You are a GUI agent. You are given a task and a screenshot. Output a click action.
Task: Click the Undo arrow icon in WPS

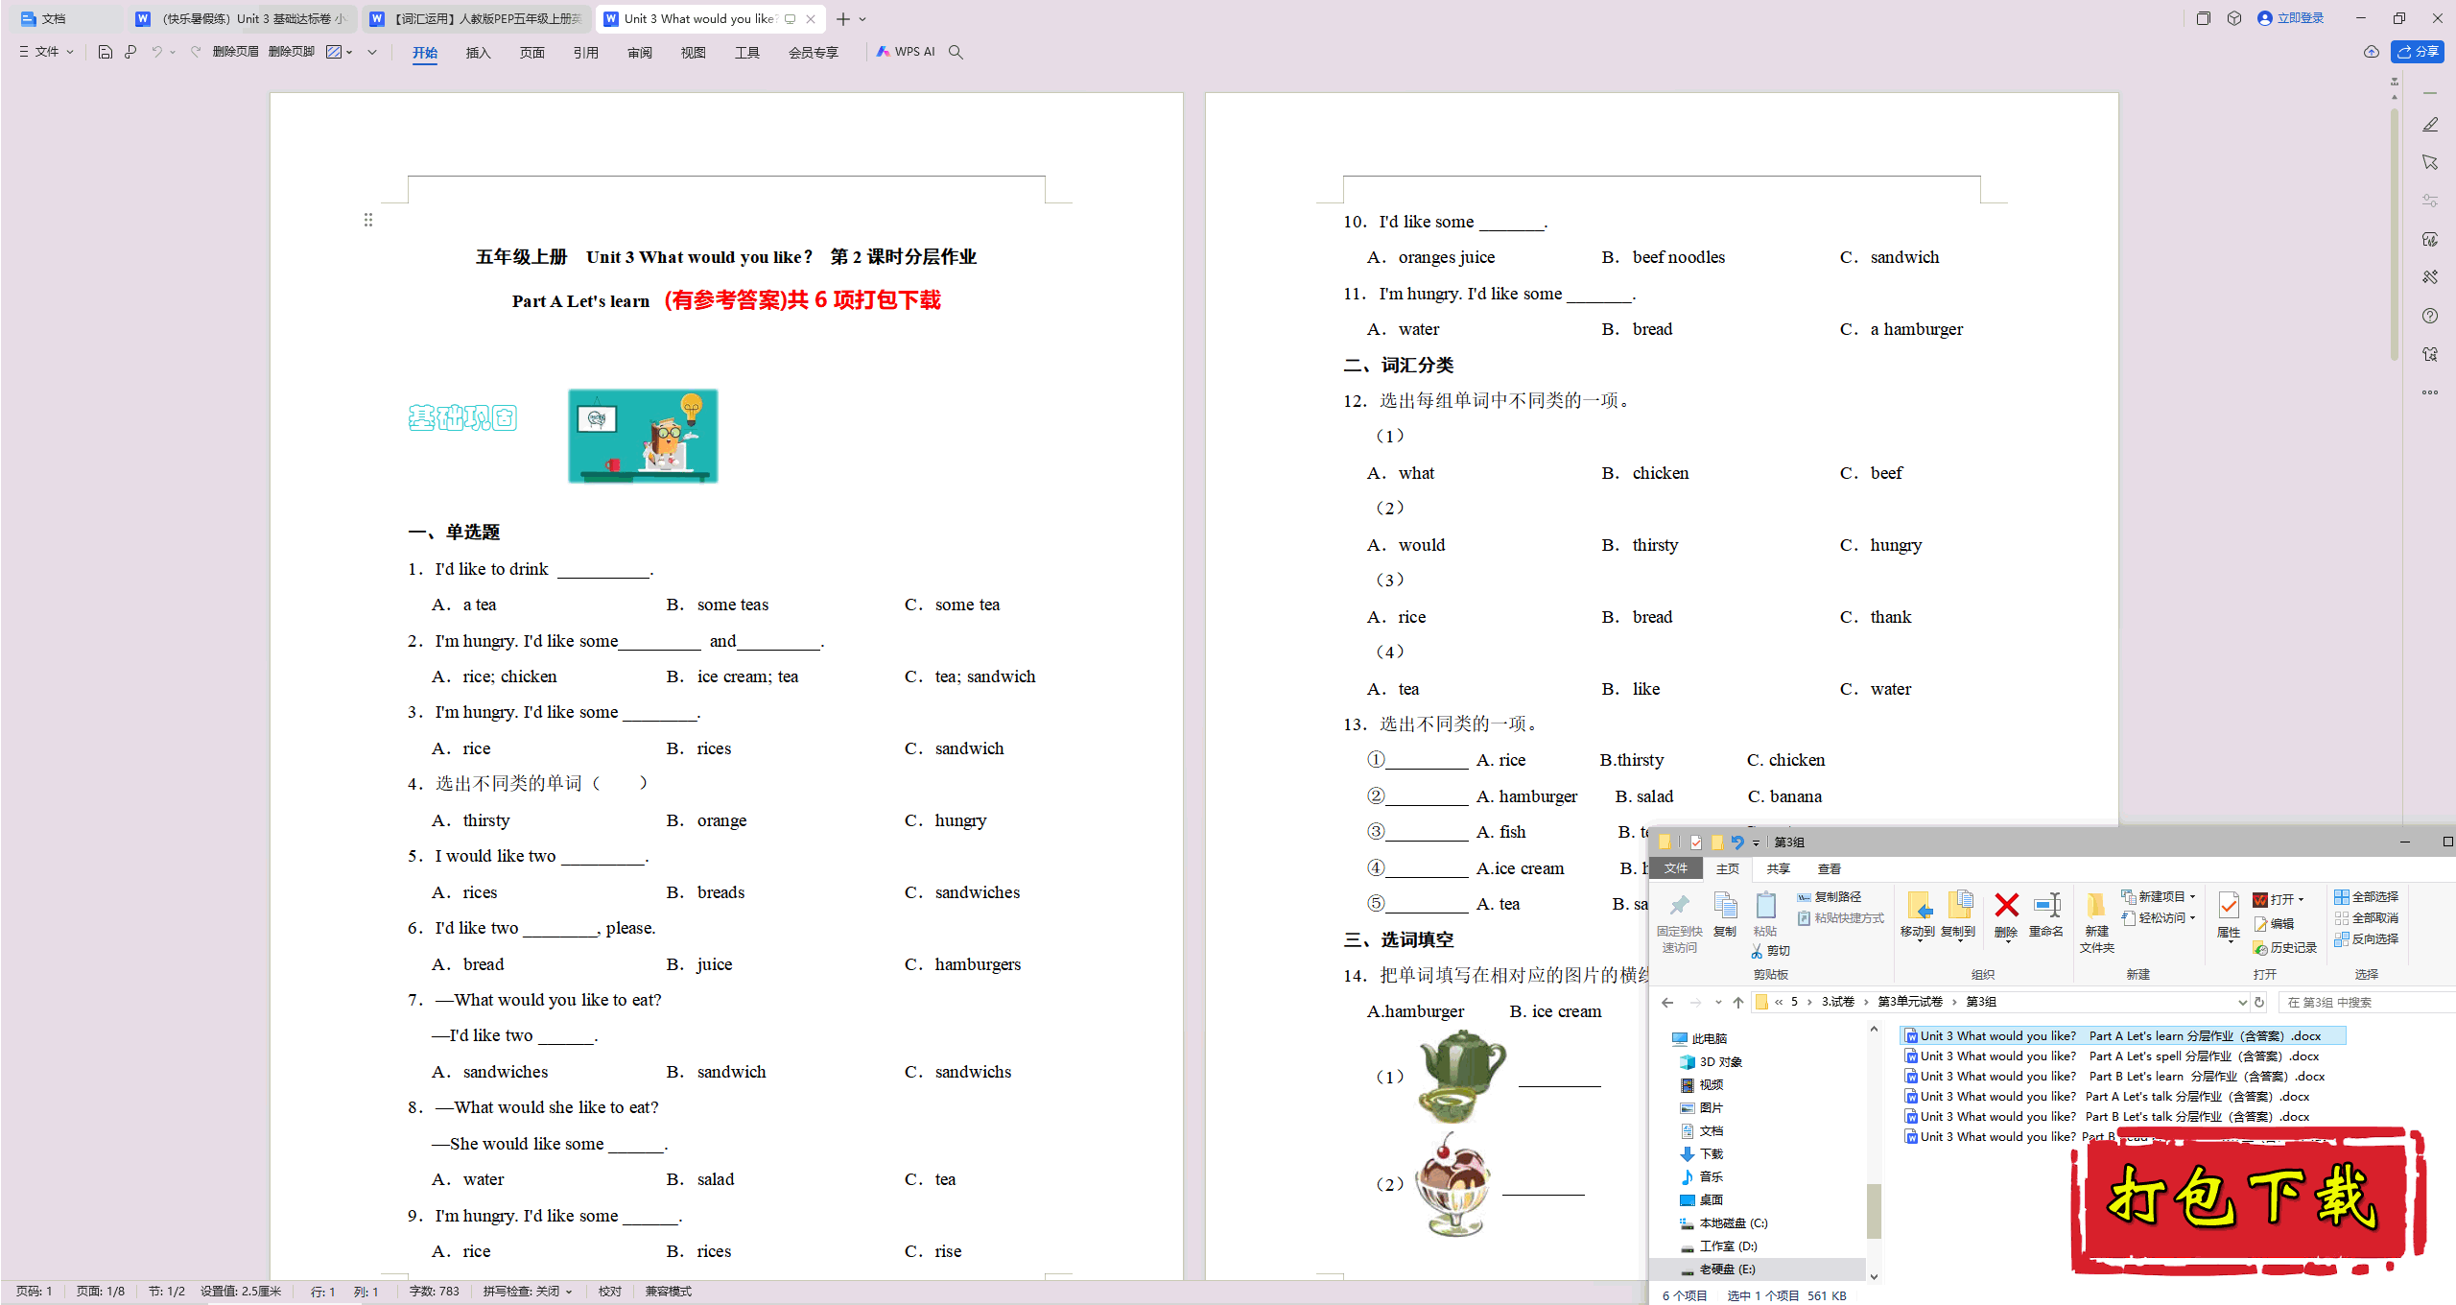click(156, 52)
